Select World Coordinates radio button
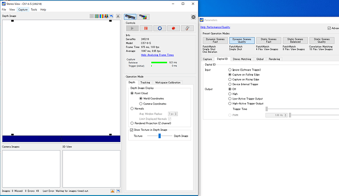This screenshot has height=196, width=339. tap(141, 98)
